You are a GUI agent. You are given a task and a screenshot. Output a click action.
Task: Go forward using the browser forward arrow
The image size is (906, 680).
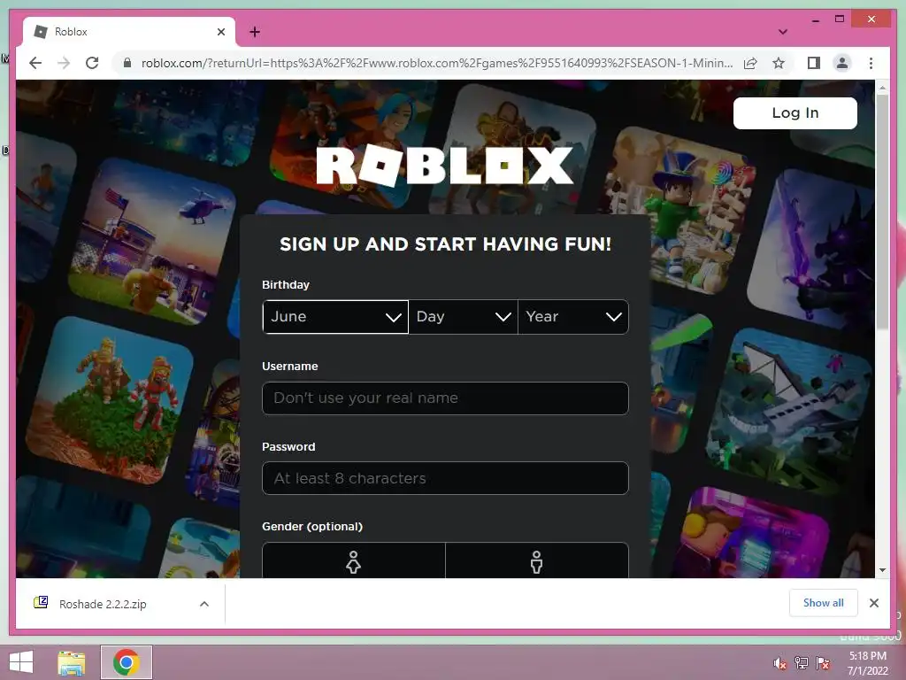click(x=64, y=63)
